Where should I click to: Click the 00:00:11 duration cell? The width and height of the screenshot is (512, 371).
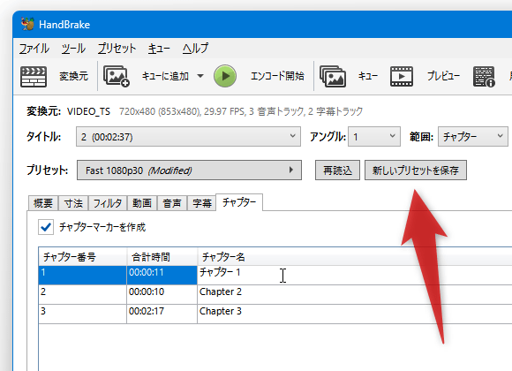pos(162,275)
